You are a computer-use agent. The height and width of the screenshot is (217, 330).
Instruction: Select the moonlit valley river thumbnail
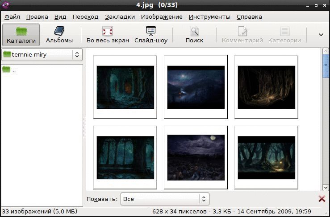point(196,87)
